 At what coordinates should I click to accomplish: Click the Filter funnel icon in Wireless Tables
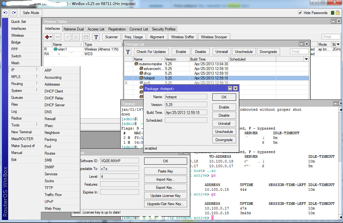coord(96,37)
